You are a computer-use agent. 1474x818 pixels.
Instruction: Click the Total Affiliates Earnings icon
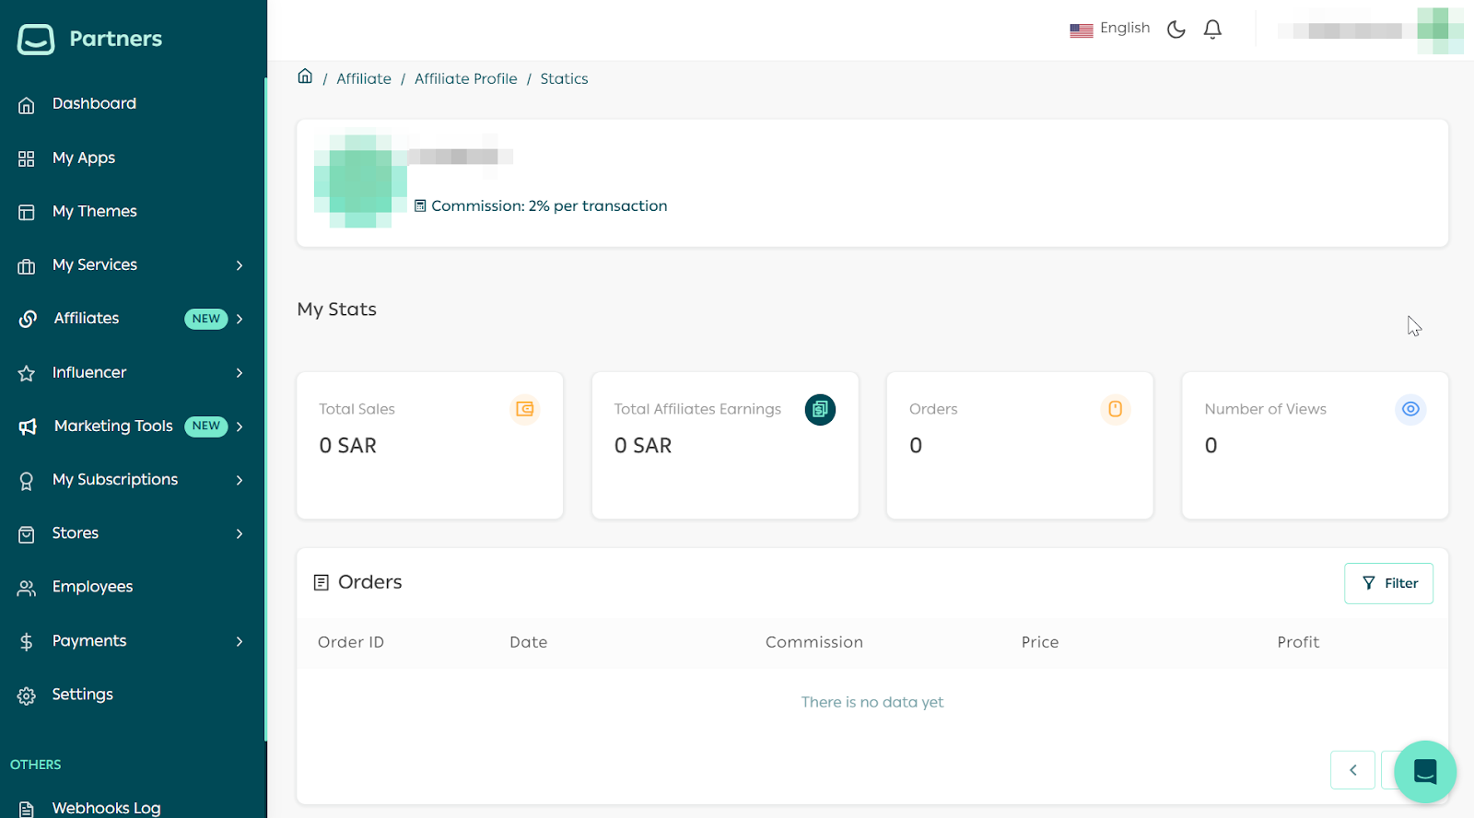click(x=820, y=409)
